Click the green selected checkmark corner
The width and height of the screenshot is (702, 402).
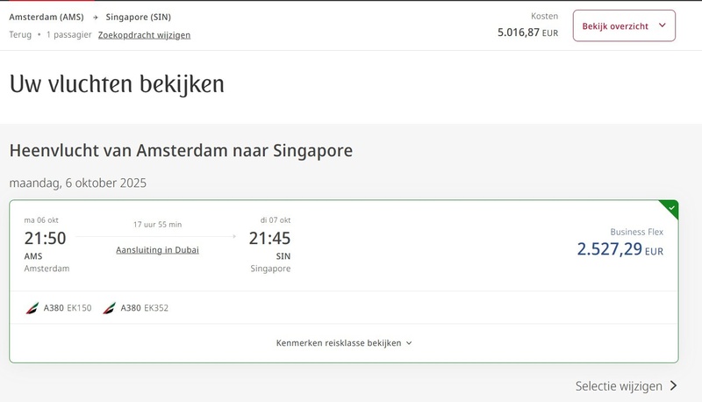click(x=670, y=208)
